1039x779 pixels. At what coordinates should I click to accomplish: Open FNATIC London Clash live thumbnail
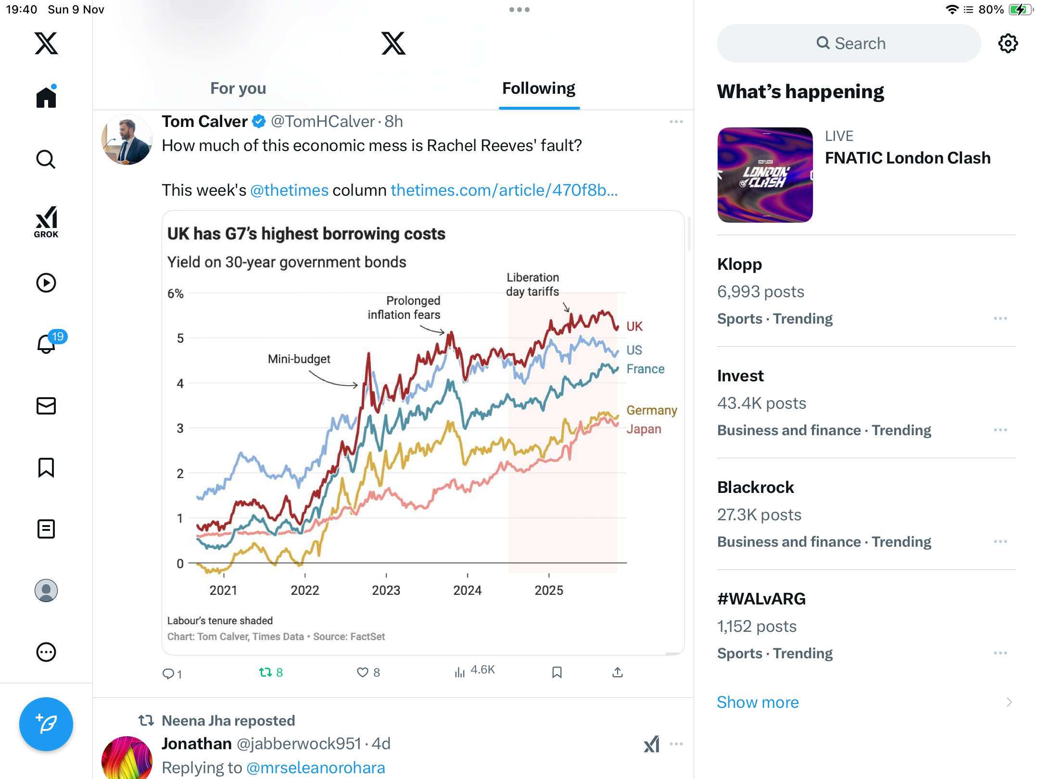click(765, 175)
